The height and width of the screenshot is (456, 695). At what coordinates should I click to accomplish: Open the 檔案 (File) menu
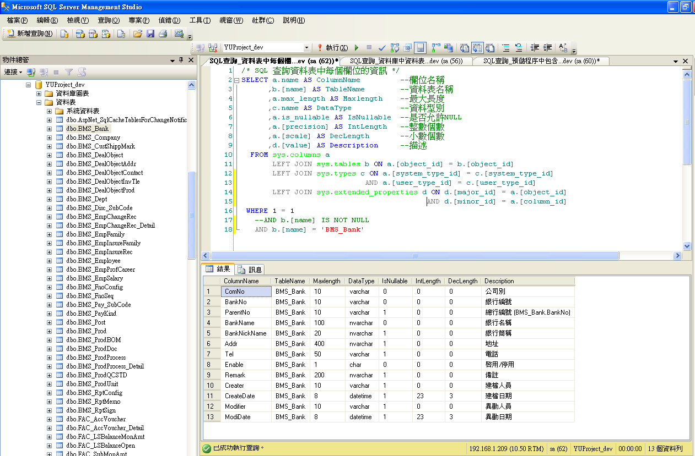(17, 20)
